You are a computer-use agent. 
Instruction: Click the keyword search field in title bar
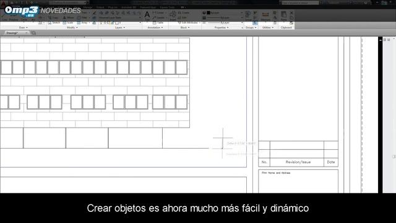click(300, 2)
